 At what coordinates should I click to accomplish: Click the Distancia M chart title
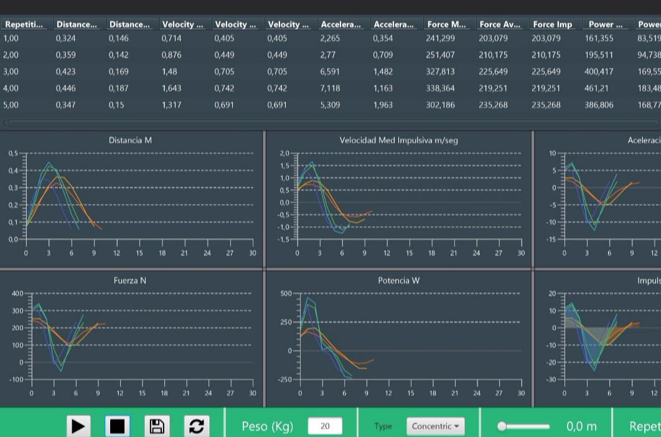coord(130,140)
